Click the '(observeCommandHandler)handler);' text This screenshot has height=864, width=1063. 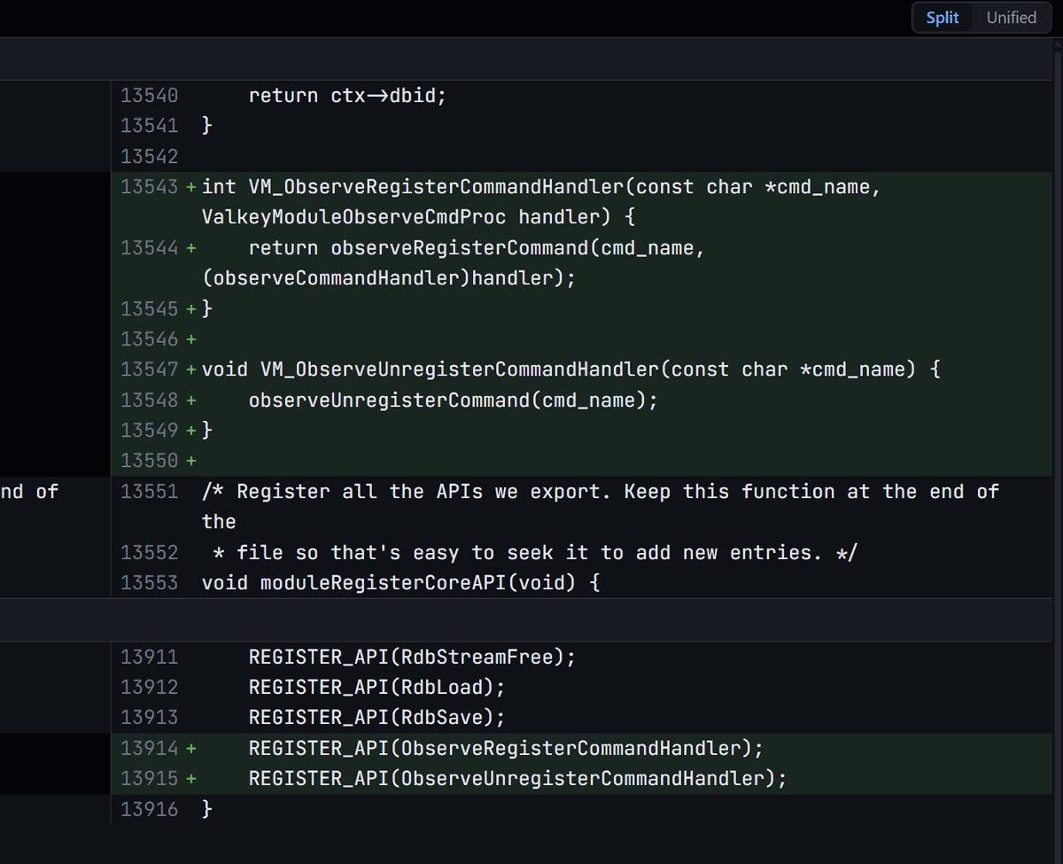pos(389,278)
